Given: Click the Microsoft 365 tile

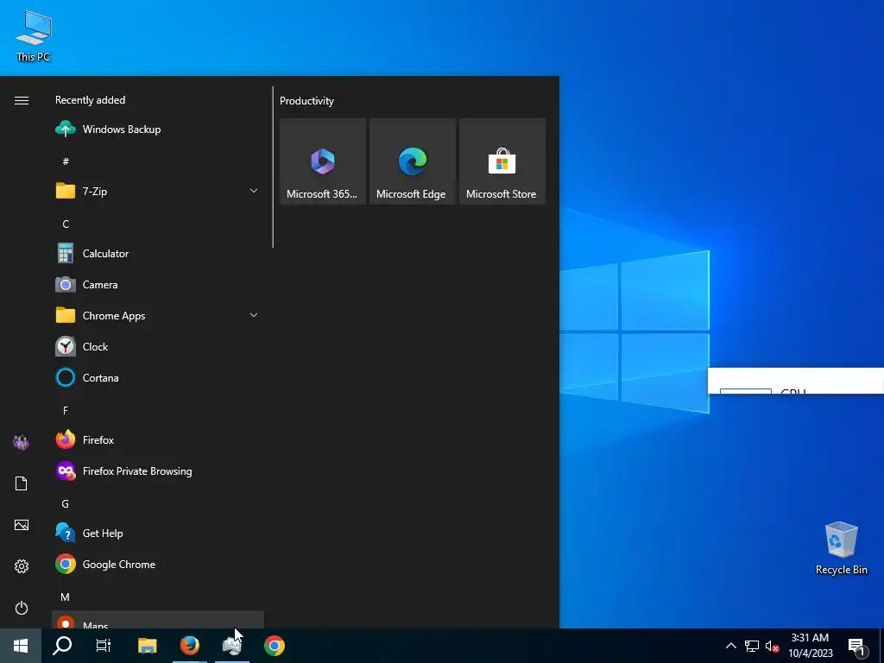Looking at the screenshot, I should click(323, 161).
